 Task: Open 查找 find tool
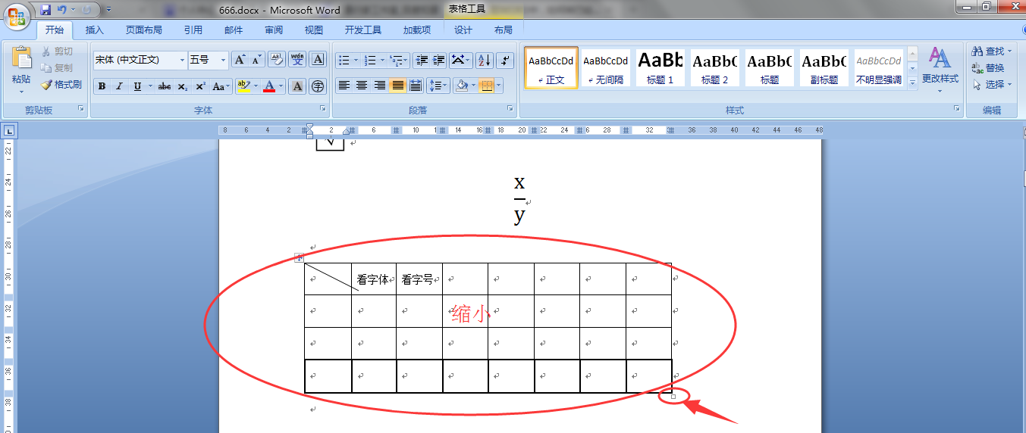(991, 51)
